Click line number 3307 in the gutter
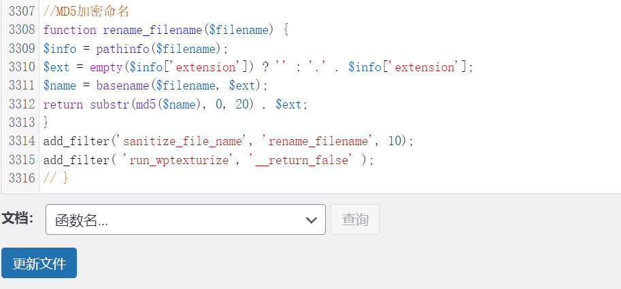 pos(21,12)
